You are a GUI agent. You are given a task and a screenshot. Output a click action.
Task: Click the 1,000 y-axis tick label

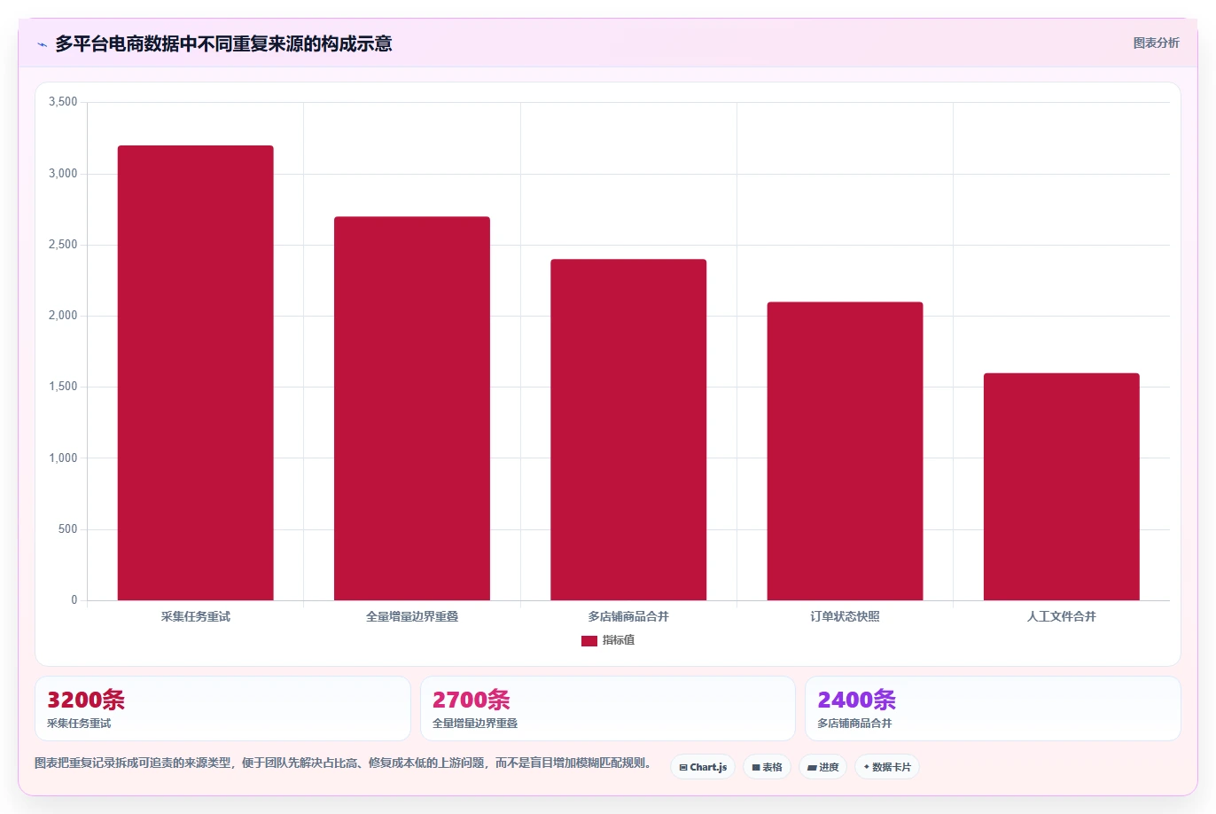pyautogui.click(x=63, y=458)
